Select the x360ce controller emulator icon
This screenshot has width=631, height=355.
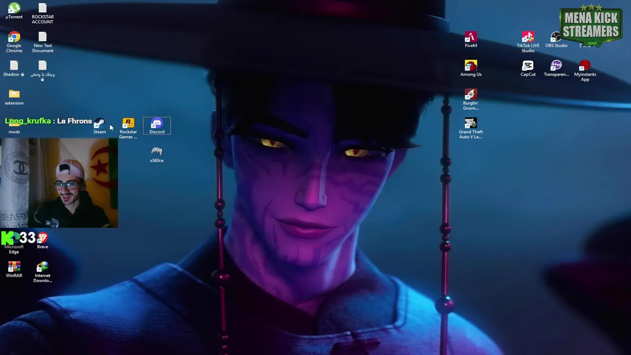[157, 154]
